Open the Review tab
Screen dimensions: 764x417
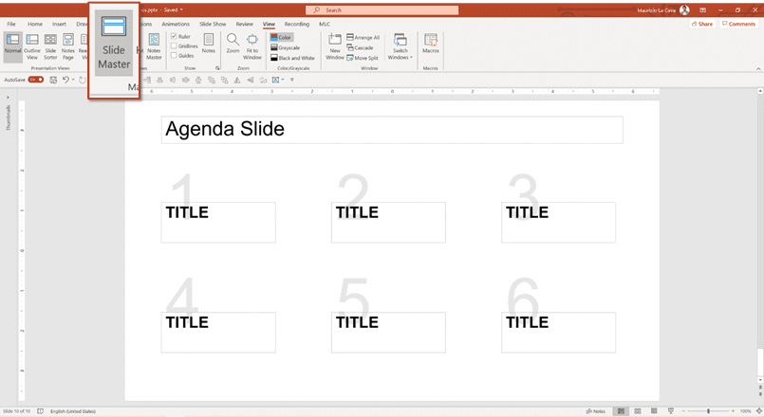pyautogui.click(x=245, y=24)
